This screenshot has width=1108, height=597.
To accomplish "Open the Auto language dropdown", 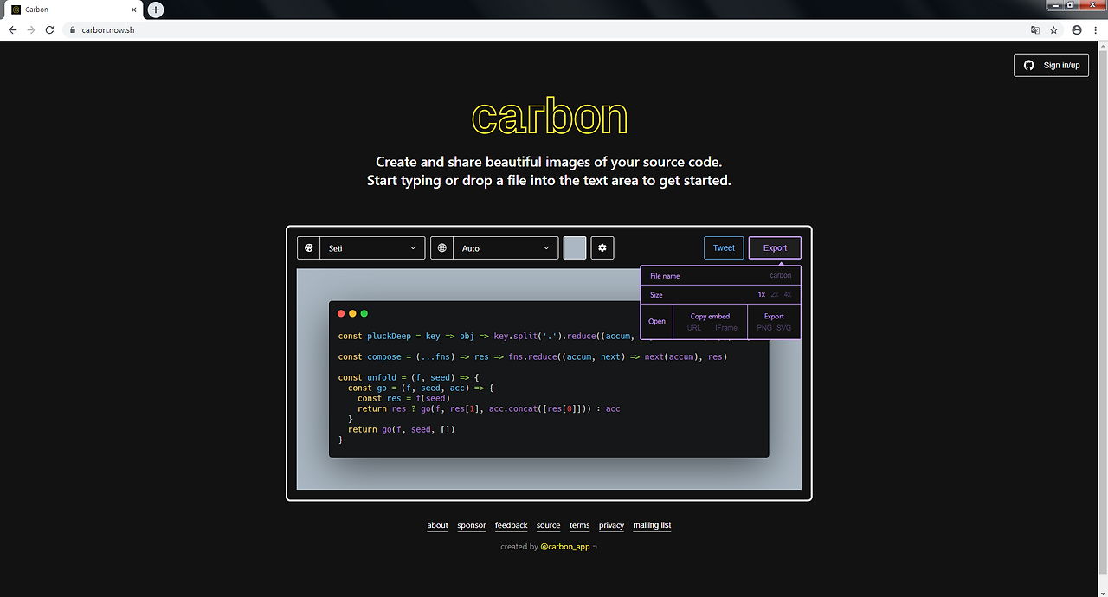I will tap(506, 248).
